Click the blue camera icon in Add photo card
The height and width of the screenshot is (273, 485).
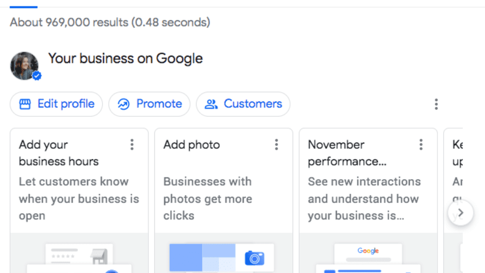[255, 258]
